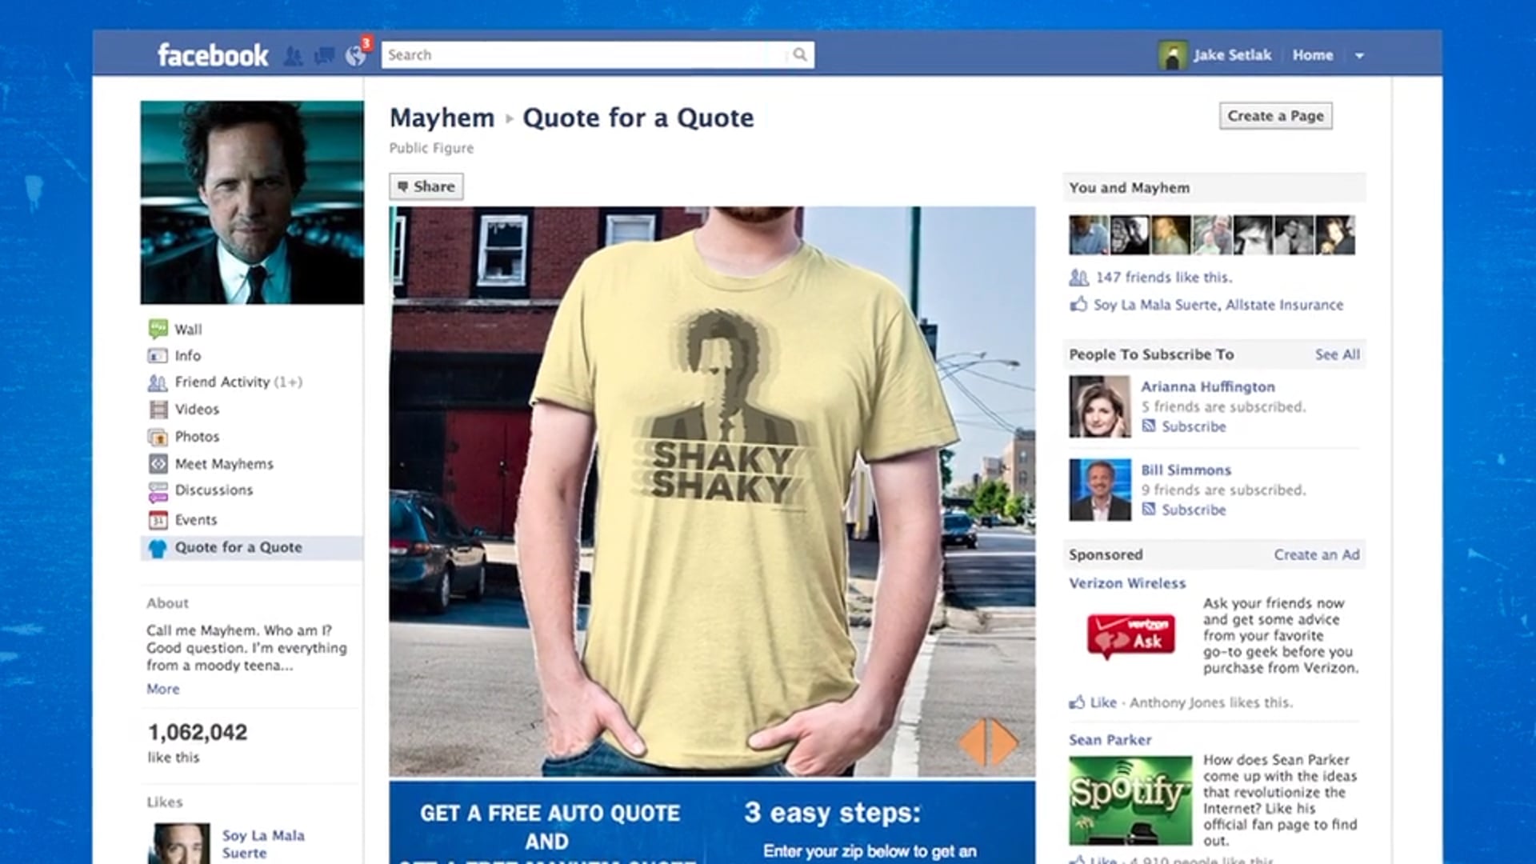Click the Wall speech bubble icon
Image resolution: width=1536 pixels, height=864 pixels.
click(158, 329)
